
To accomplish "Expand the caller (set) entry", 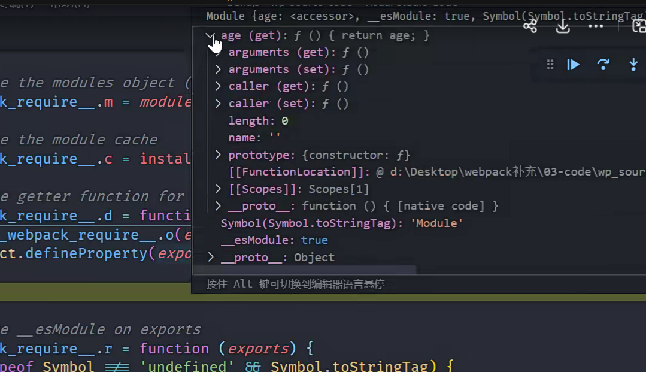I will 219,104.
